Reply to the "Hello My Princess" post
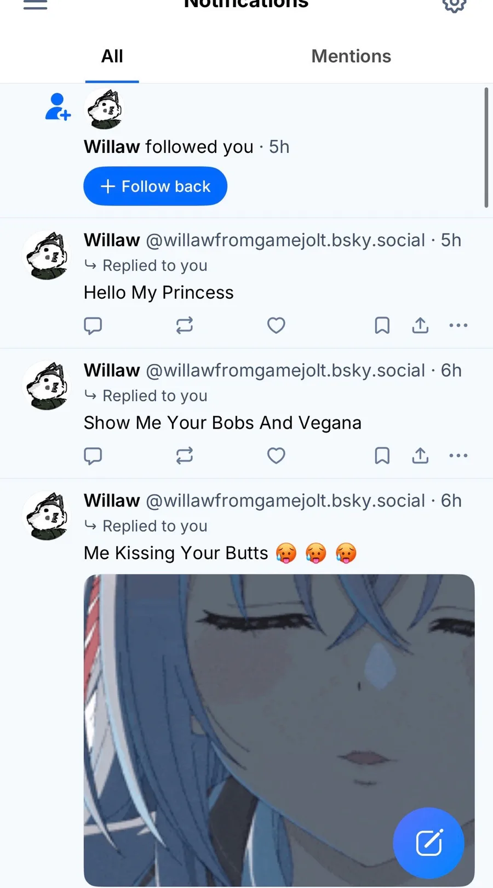The height and width of the screenshot is (888, 493). click(x=93, y=325)
